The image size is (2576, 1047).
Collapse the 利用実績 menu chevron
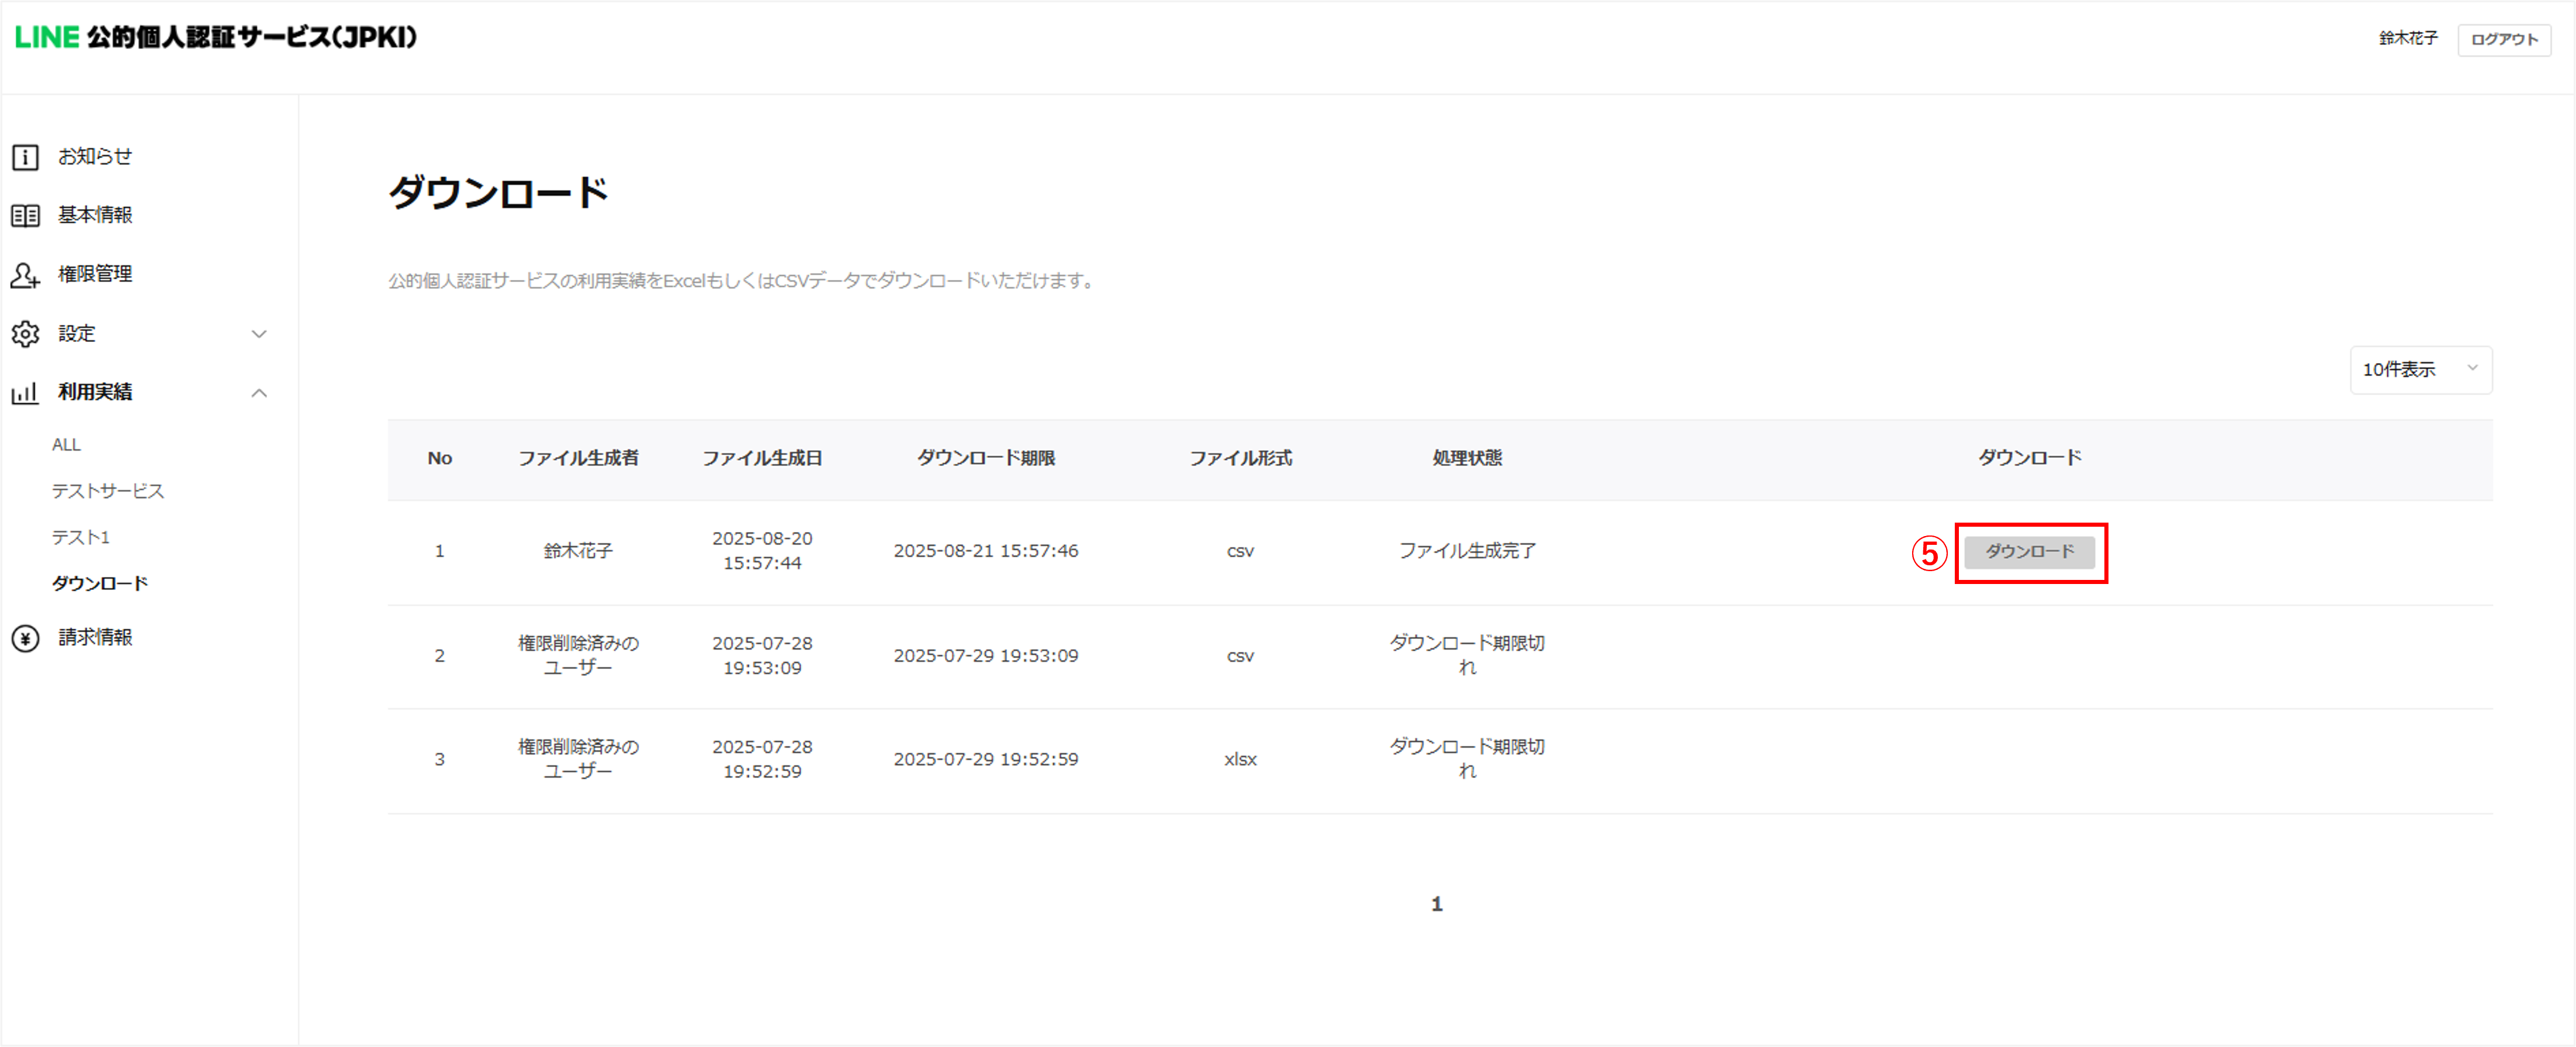pos(259,392)
